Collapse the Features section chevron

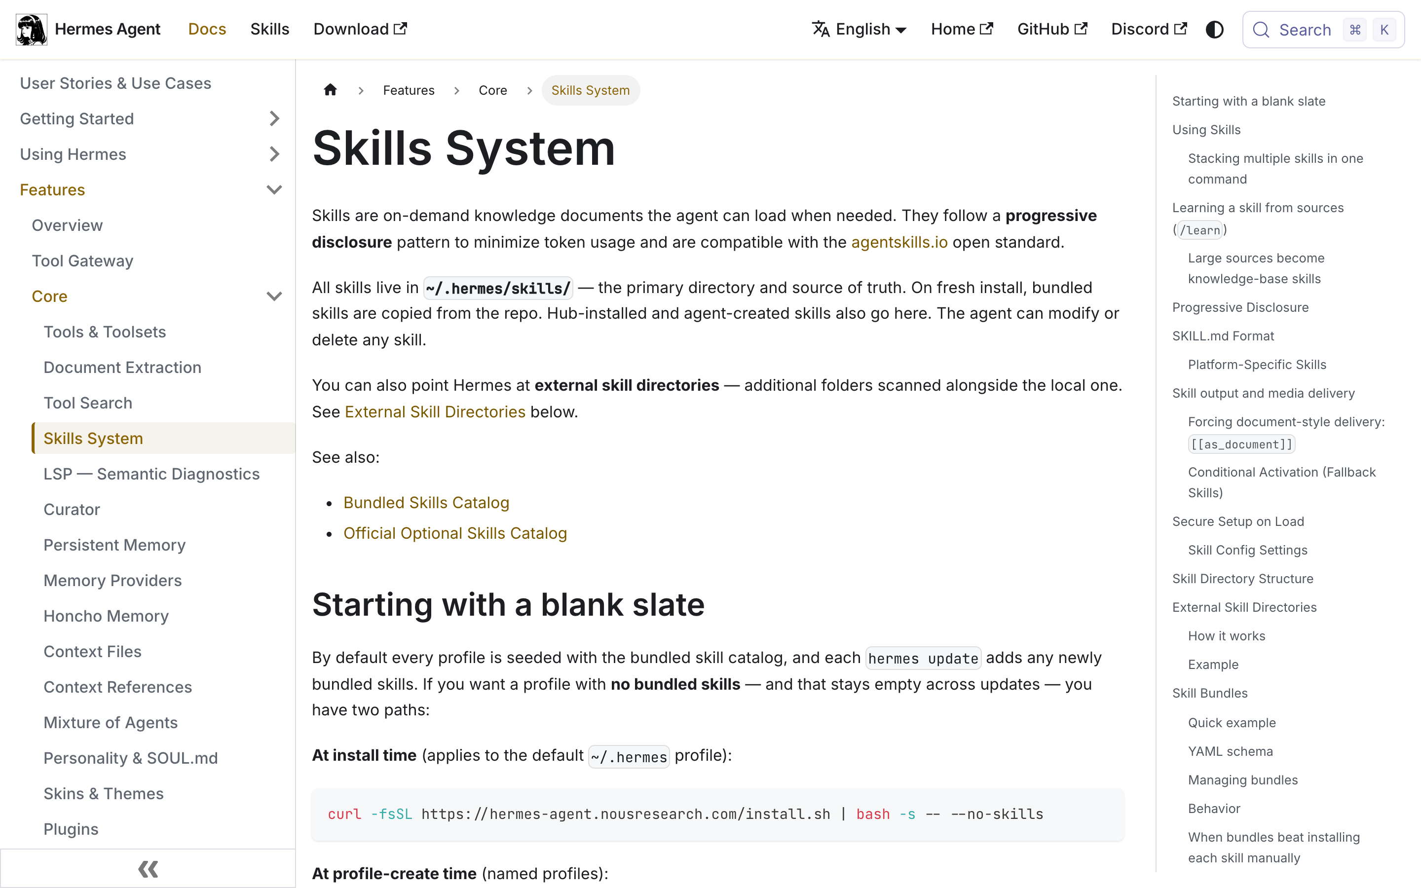(x=274, y=190)
